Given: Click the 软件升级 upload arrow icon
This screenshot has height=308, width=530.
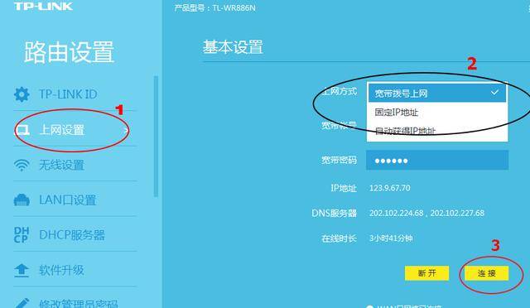Looking at the screenshot, I should tap(22, 271).
